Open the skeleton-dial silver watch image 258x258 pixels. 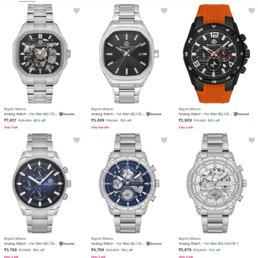click(41, 54)
